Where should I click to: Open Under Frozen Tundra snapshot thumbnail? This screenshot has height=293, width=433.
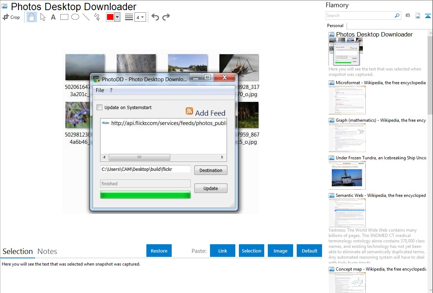(x=347, y=175)
